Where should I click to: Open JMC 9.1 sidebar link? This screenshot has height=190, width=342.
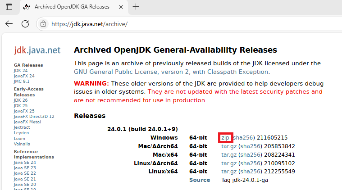(x=22, y=81)
